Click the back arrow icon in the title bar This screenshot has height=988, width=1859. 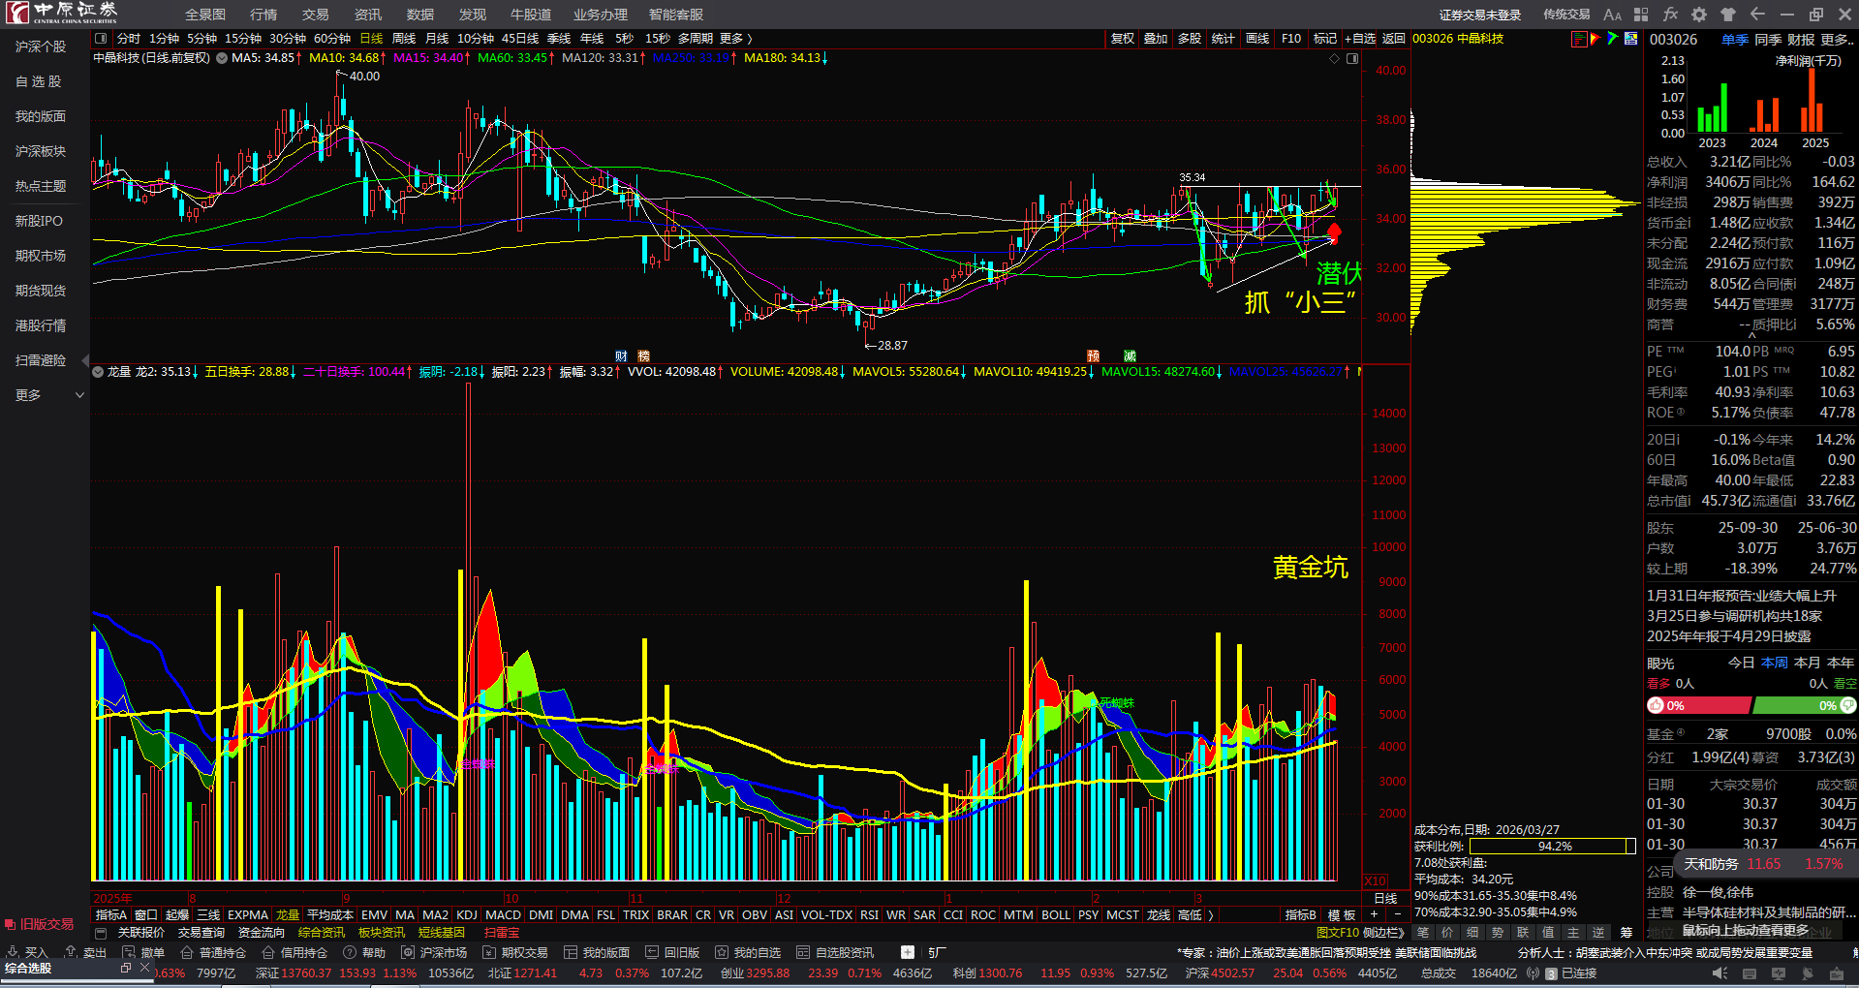[x=1757, y=15]
